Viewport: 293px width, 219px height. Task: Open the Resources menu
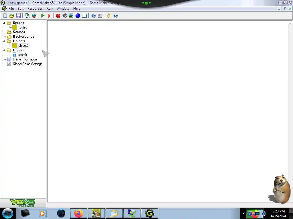pyautogui.click(x=35, y=9)
